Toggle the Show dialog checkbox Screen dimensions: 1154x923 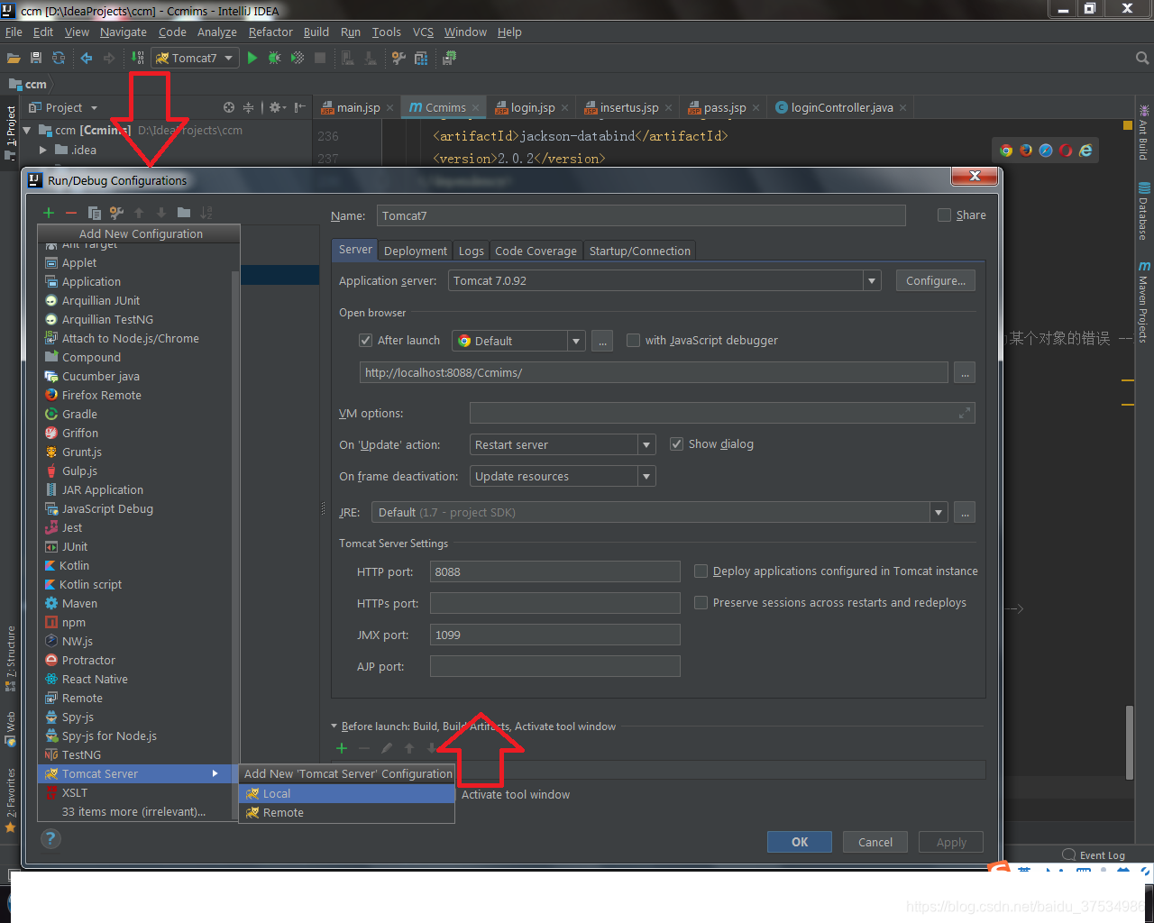(x=676, y=443)
